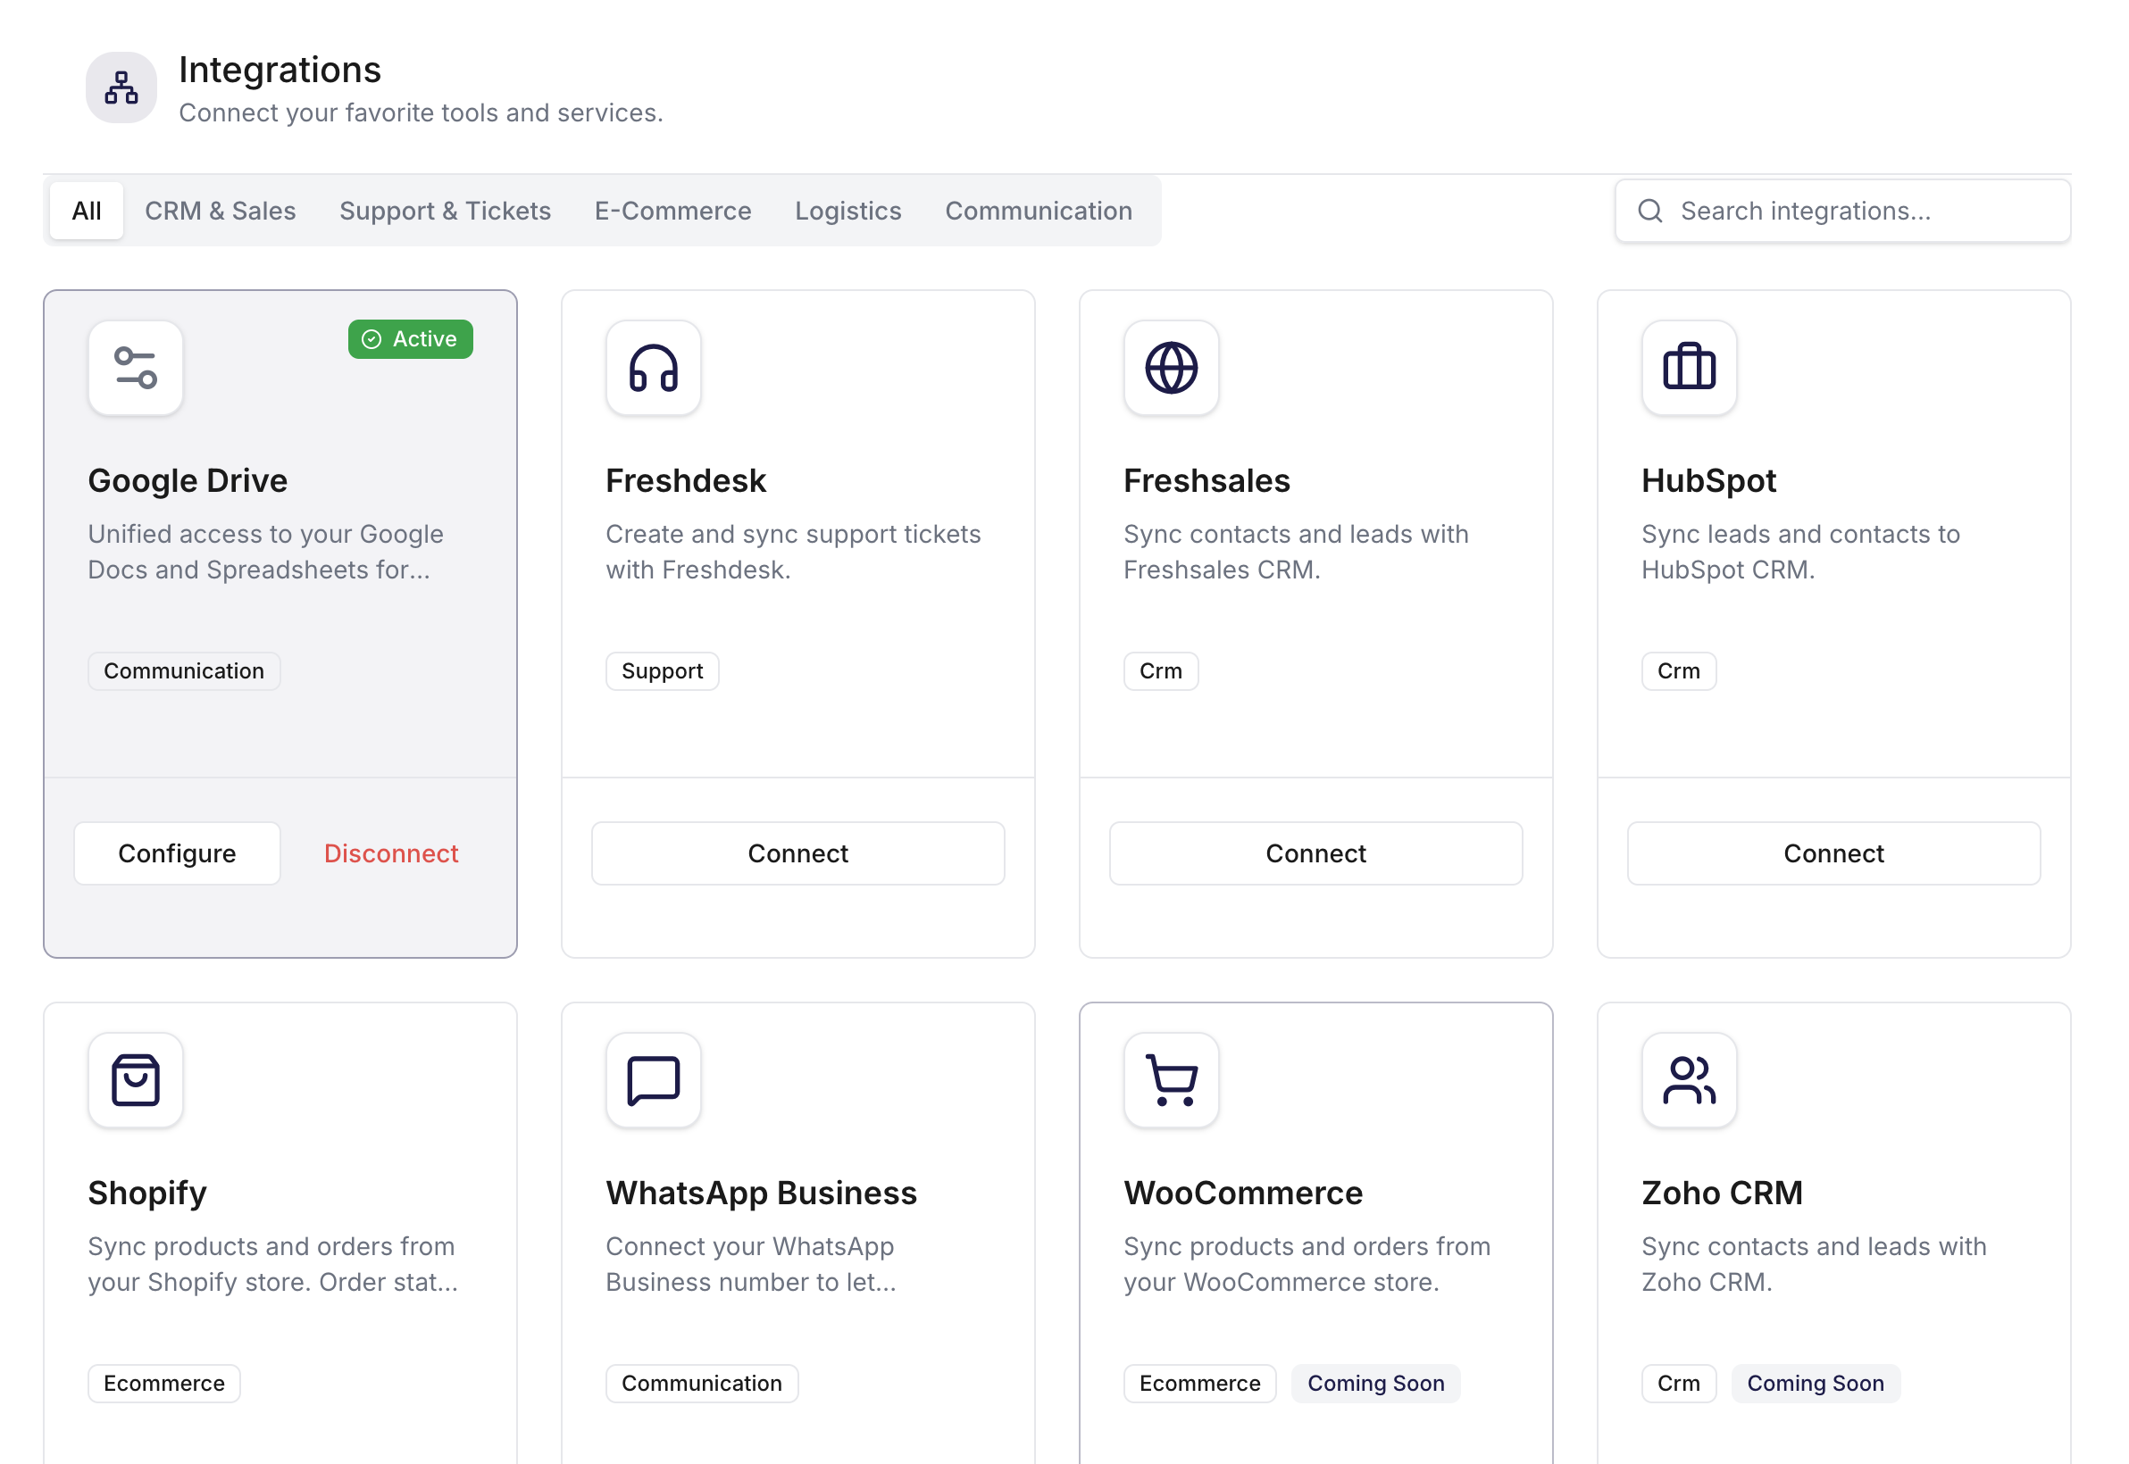Click the Communication tag on Google Drive card

184,670
